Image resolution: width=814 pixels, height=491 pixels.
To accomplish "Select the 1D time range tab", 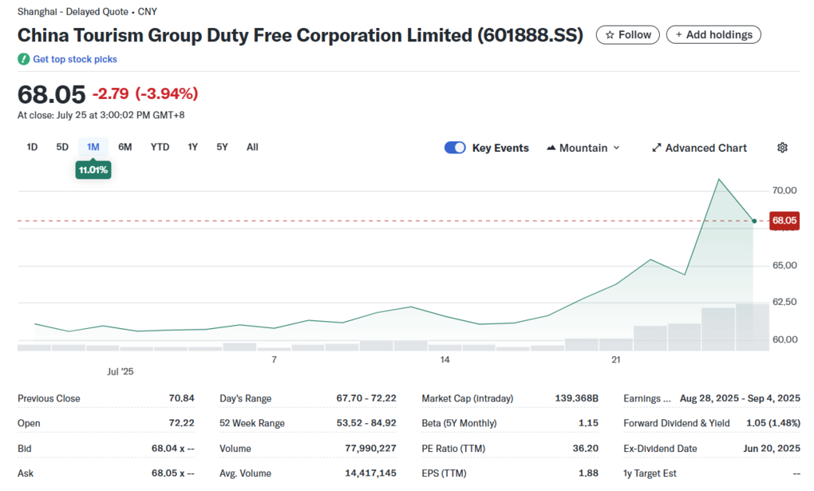I will pyautogui.click(x=32, y=147).
